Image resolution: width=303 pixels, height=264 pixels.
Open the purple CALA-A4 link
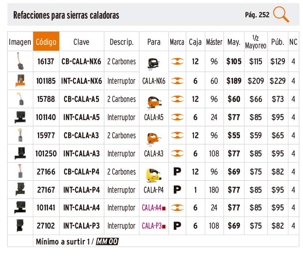point(151,207)
